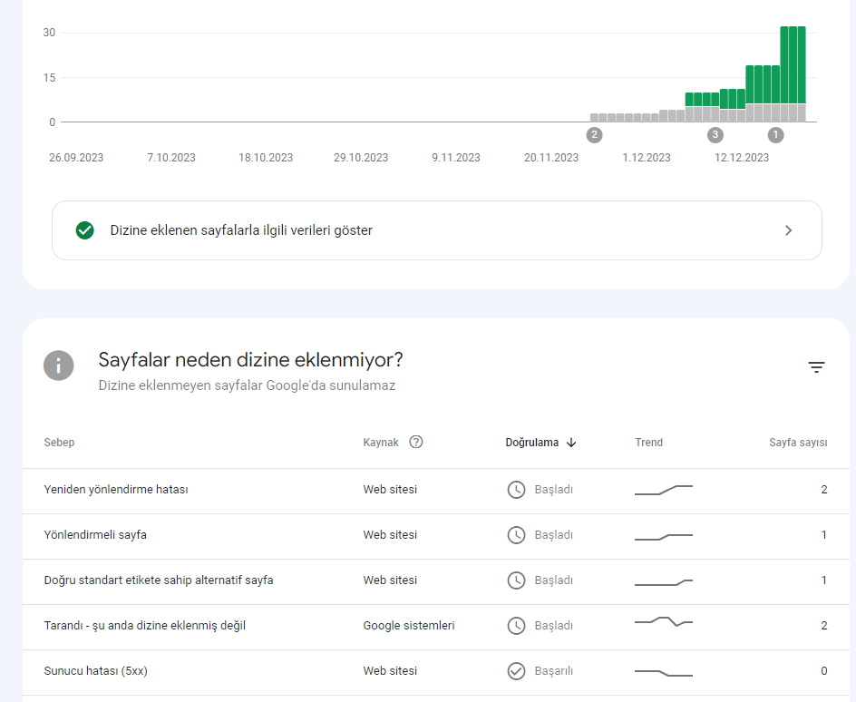Viewport: 856px width, 702px height.
Task: Open chevron of indexed pages data card
Action: pyautogui.click(x=788, y=230)
